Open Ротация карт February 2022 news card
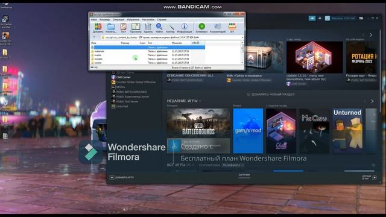The image size is (386, 217). [361, 57]
